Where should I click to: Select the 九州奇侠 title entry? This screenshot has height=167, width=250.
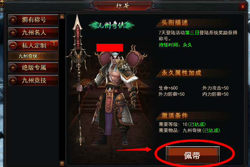pos(33,56)
